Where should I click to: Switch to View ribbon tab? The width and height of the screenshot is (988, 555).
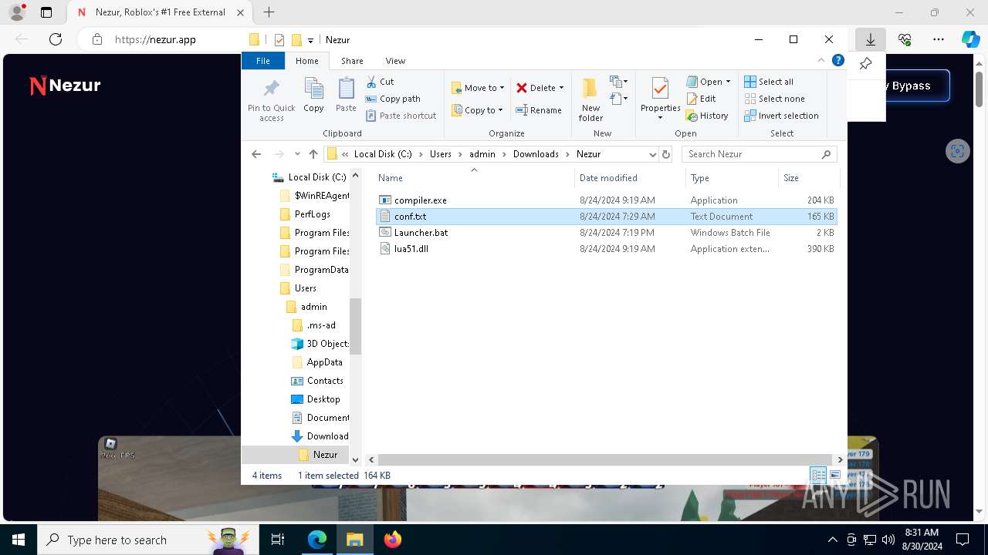pos(395,61)
